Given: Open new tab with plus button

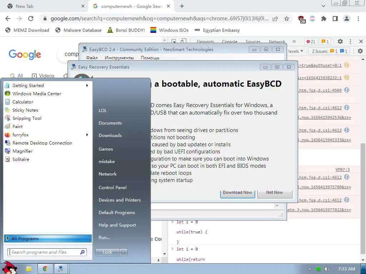Looking at the screenshot, I should pos(182,6).
